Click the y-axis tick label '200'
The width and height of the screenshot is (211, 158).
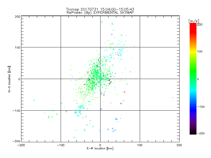coord(17,17)
